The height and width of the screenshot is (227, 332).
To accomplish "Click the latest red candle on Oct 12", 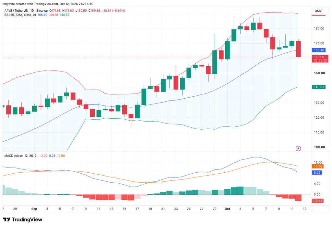I will click(x=298, y=49).
